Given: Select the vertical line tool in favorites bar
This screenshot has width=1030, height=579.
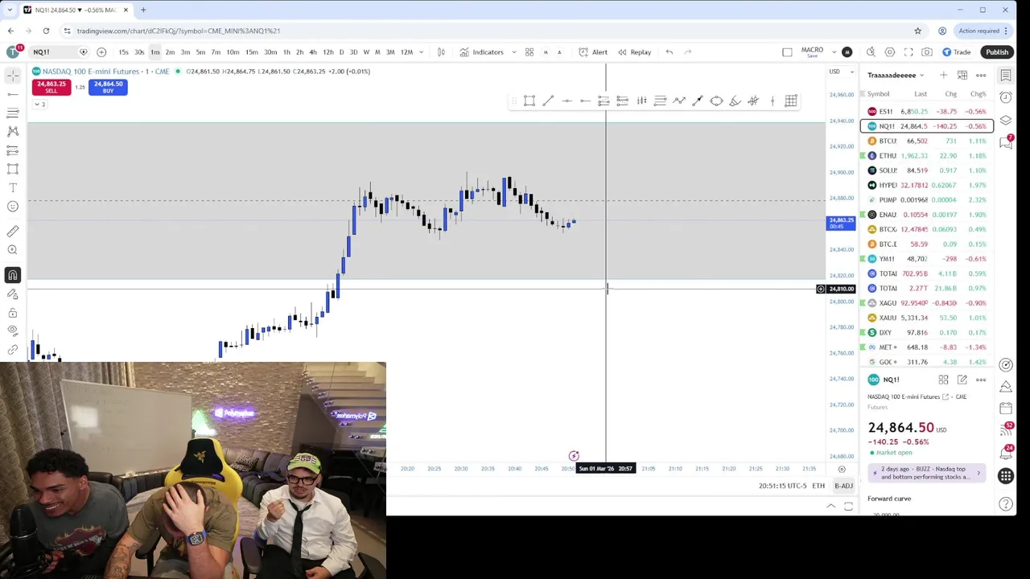Looking at the screenshot, I should 772,101.
